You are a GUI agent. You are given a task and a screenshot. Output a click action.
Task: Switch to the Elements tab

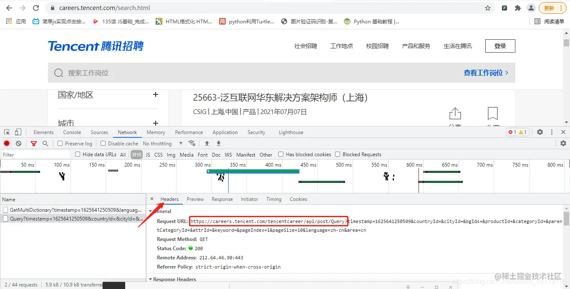[x=43, y=132]
